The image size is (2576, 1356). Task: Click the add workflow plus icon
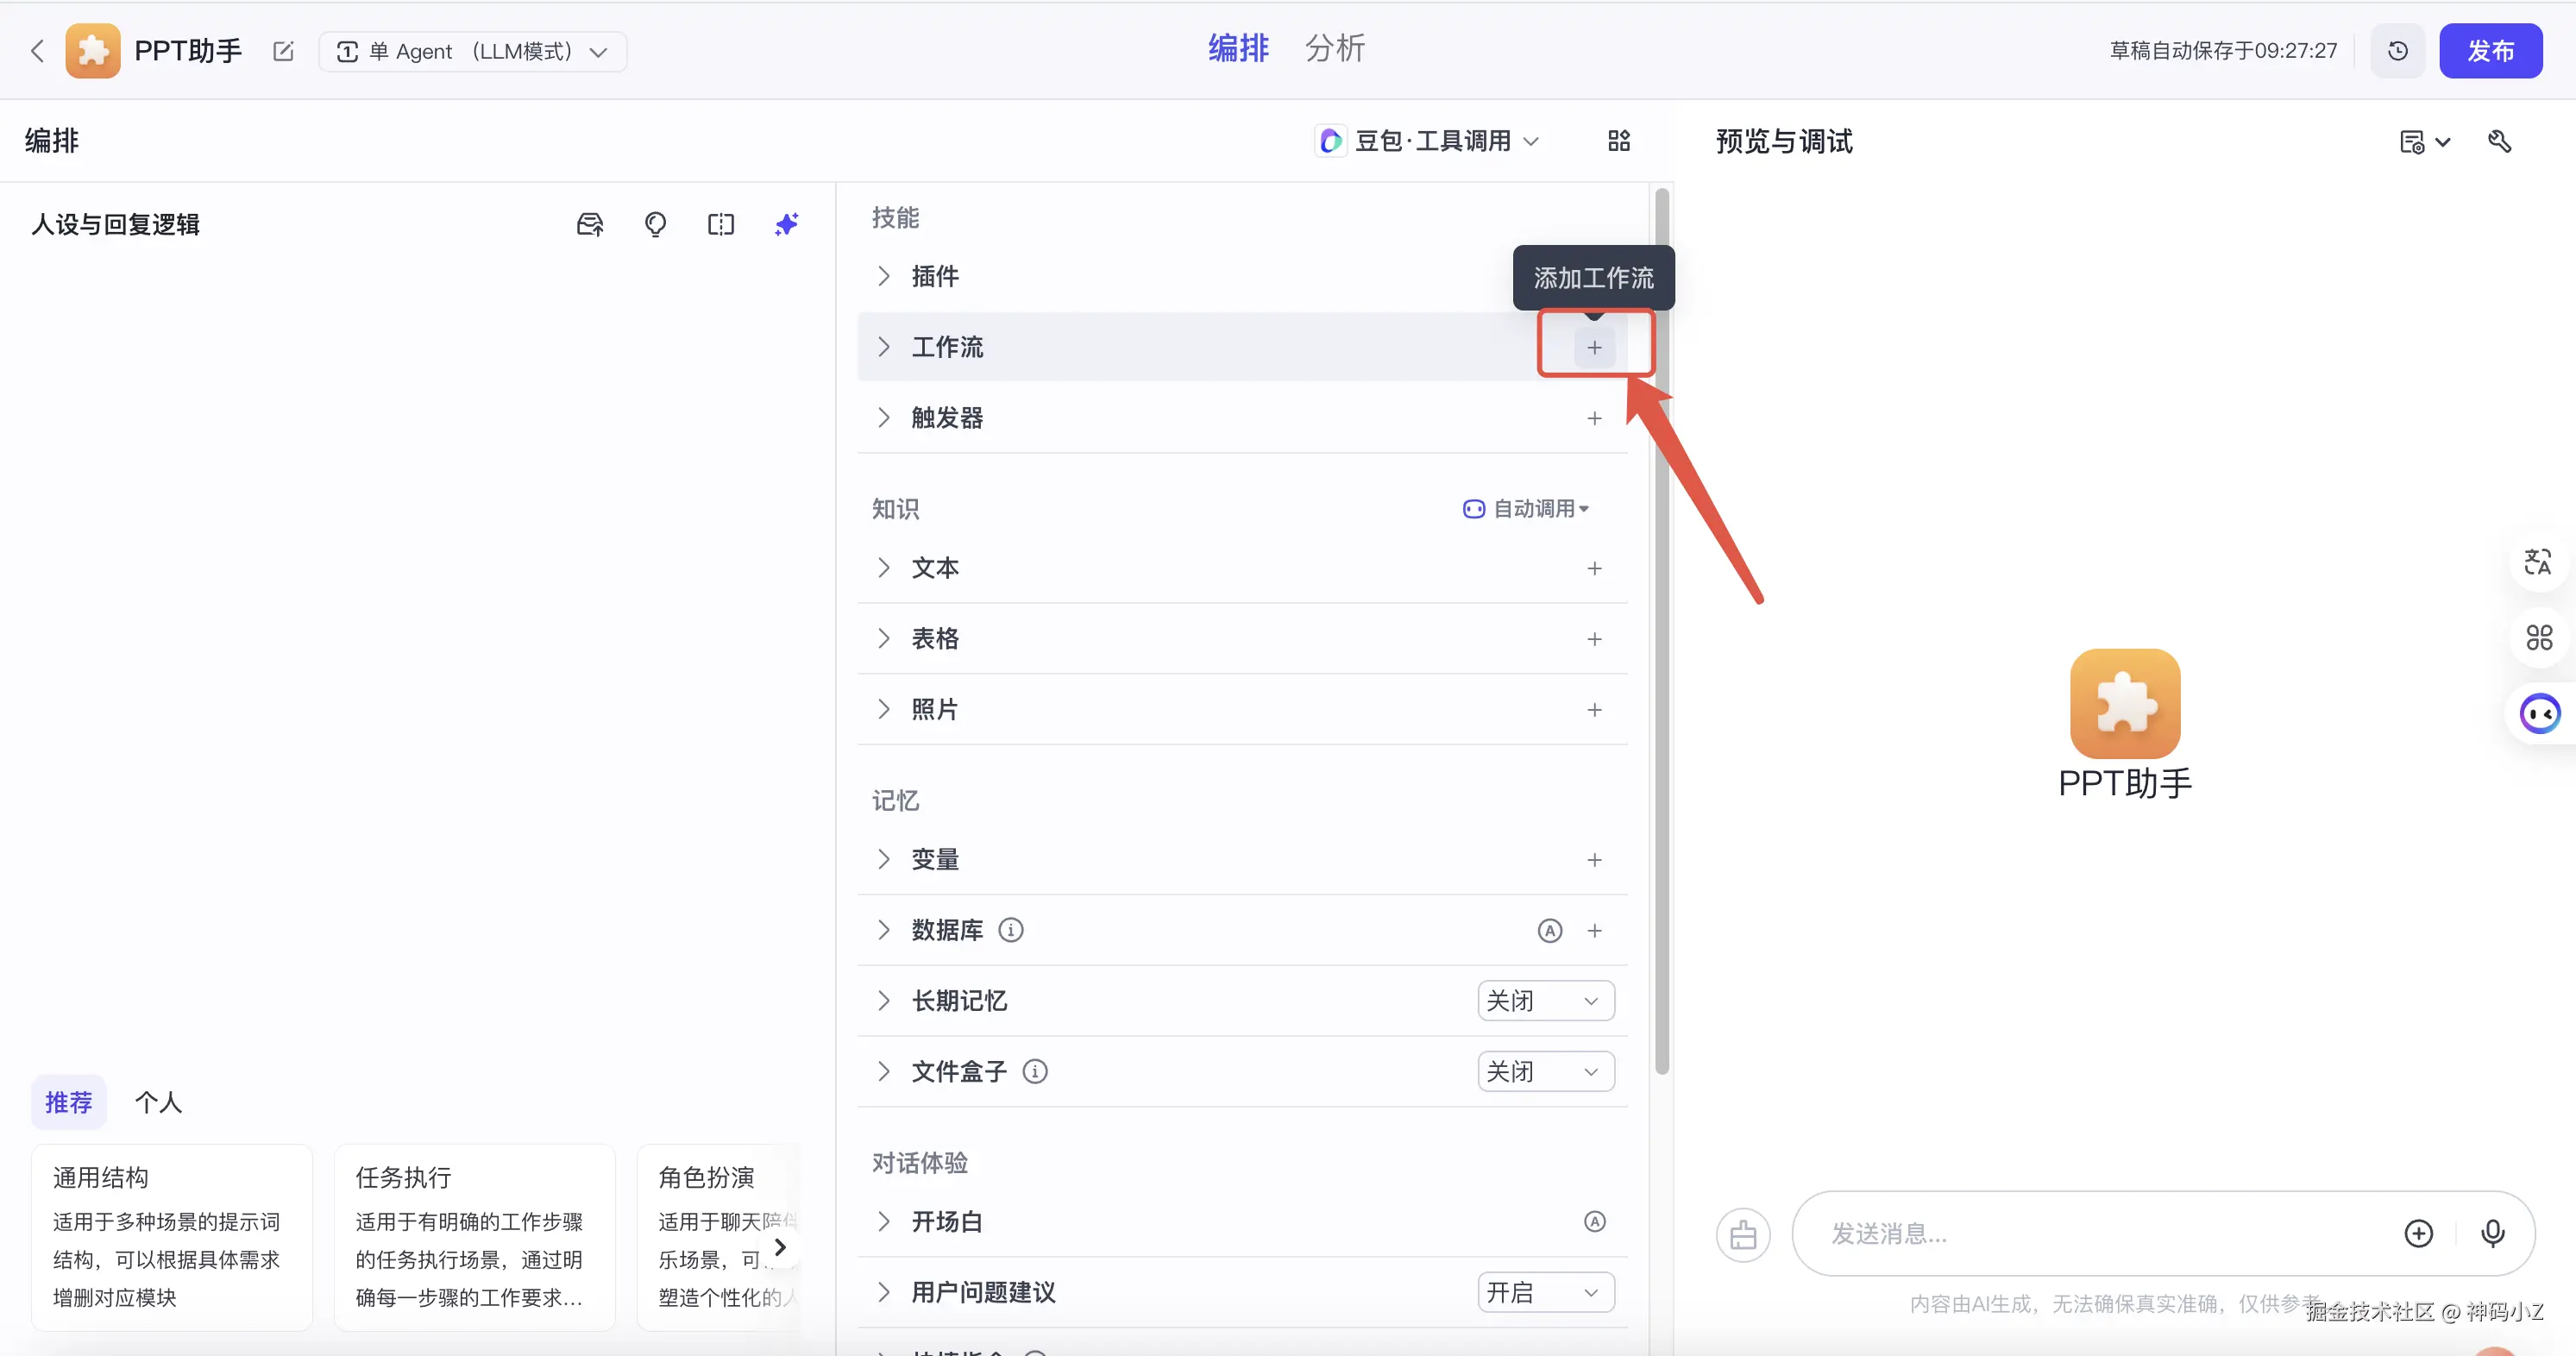pos(1594,347)
